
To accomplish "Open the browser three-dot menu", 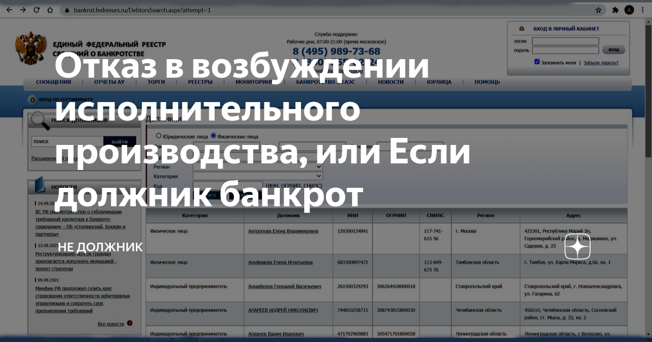I will click(643, 10).
